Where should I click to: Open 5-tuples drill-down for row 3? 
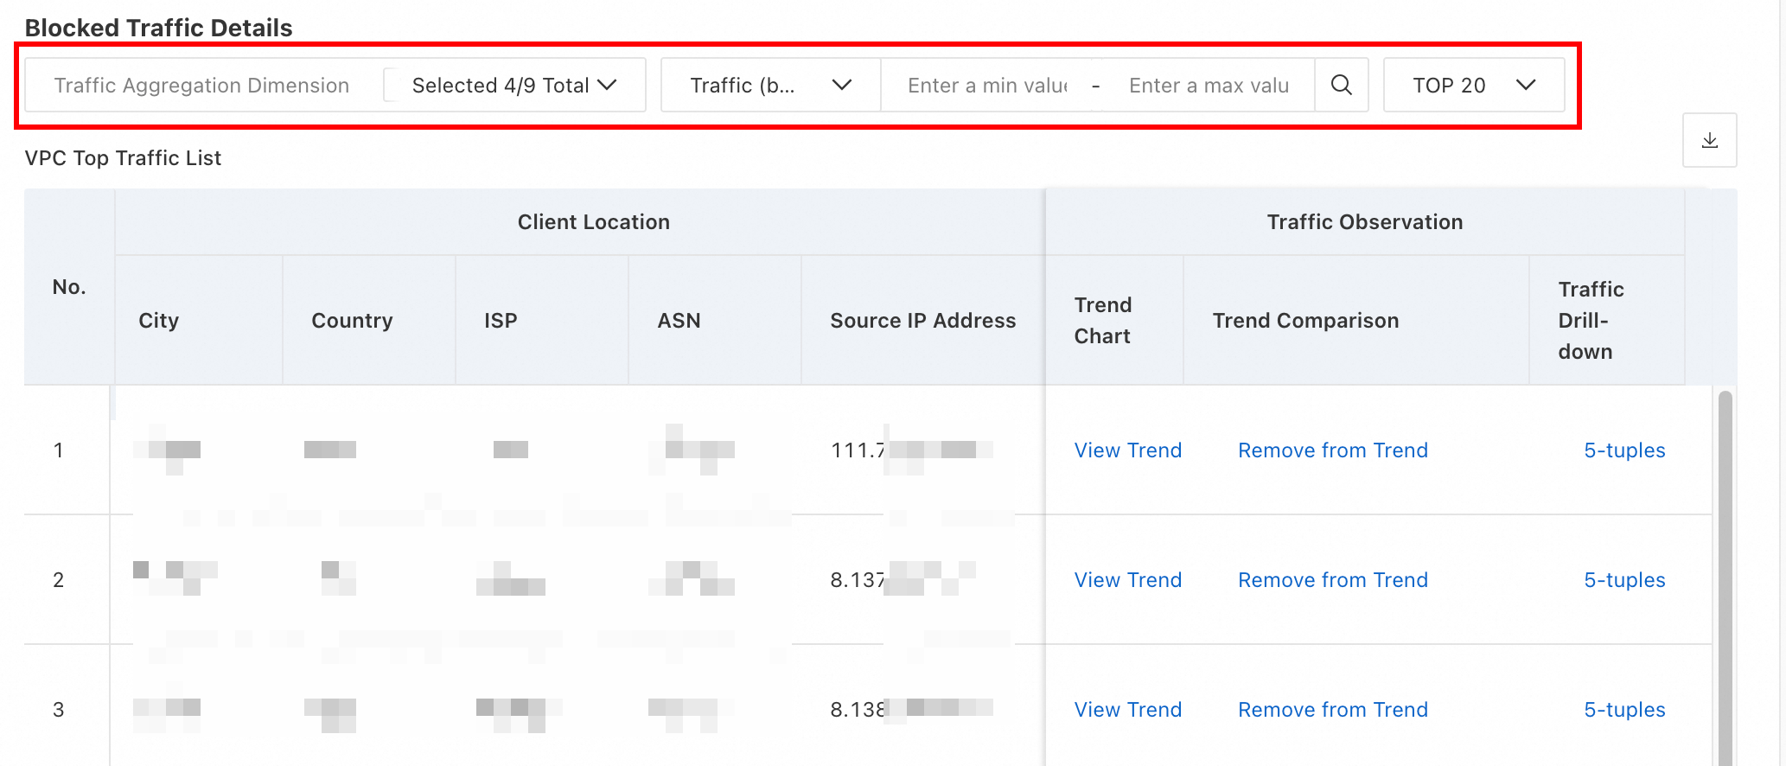pyautogui.click(x=1623, y=710)
